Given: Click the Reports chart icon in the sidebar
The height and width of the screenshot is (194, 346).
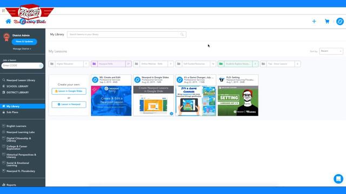Looking at the screenshot, I should (x=4, y=185).
